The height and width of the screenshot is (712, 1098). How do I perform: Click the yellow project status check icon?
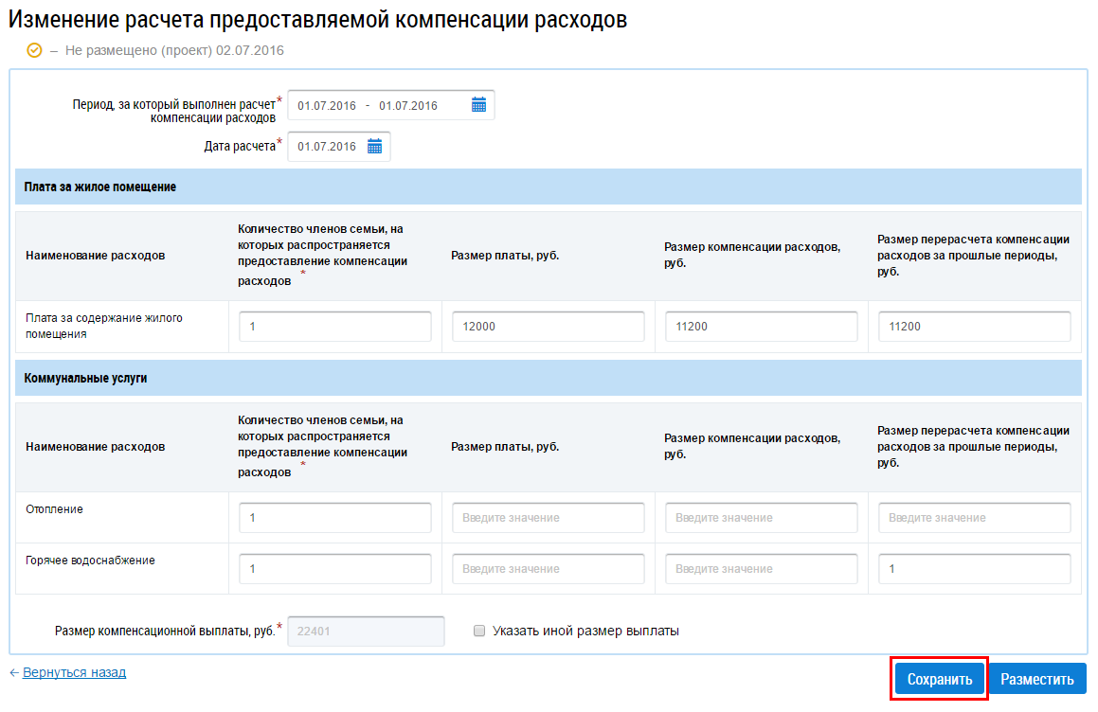tap(35, 50)
